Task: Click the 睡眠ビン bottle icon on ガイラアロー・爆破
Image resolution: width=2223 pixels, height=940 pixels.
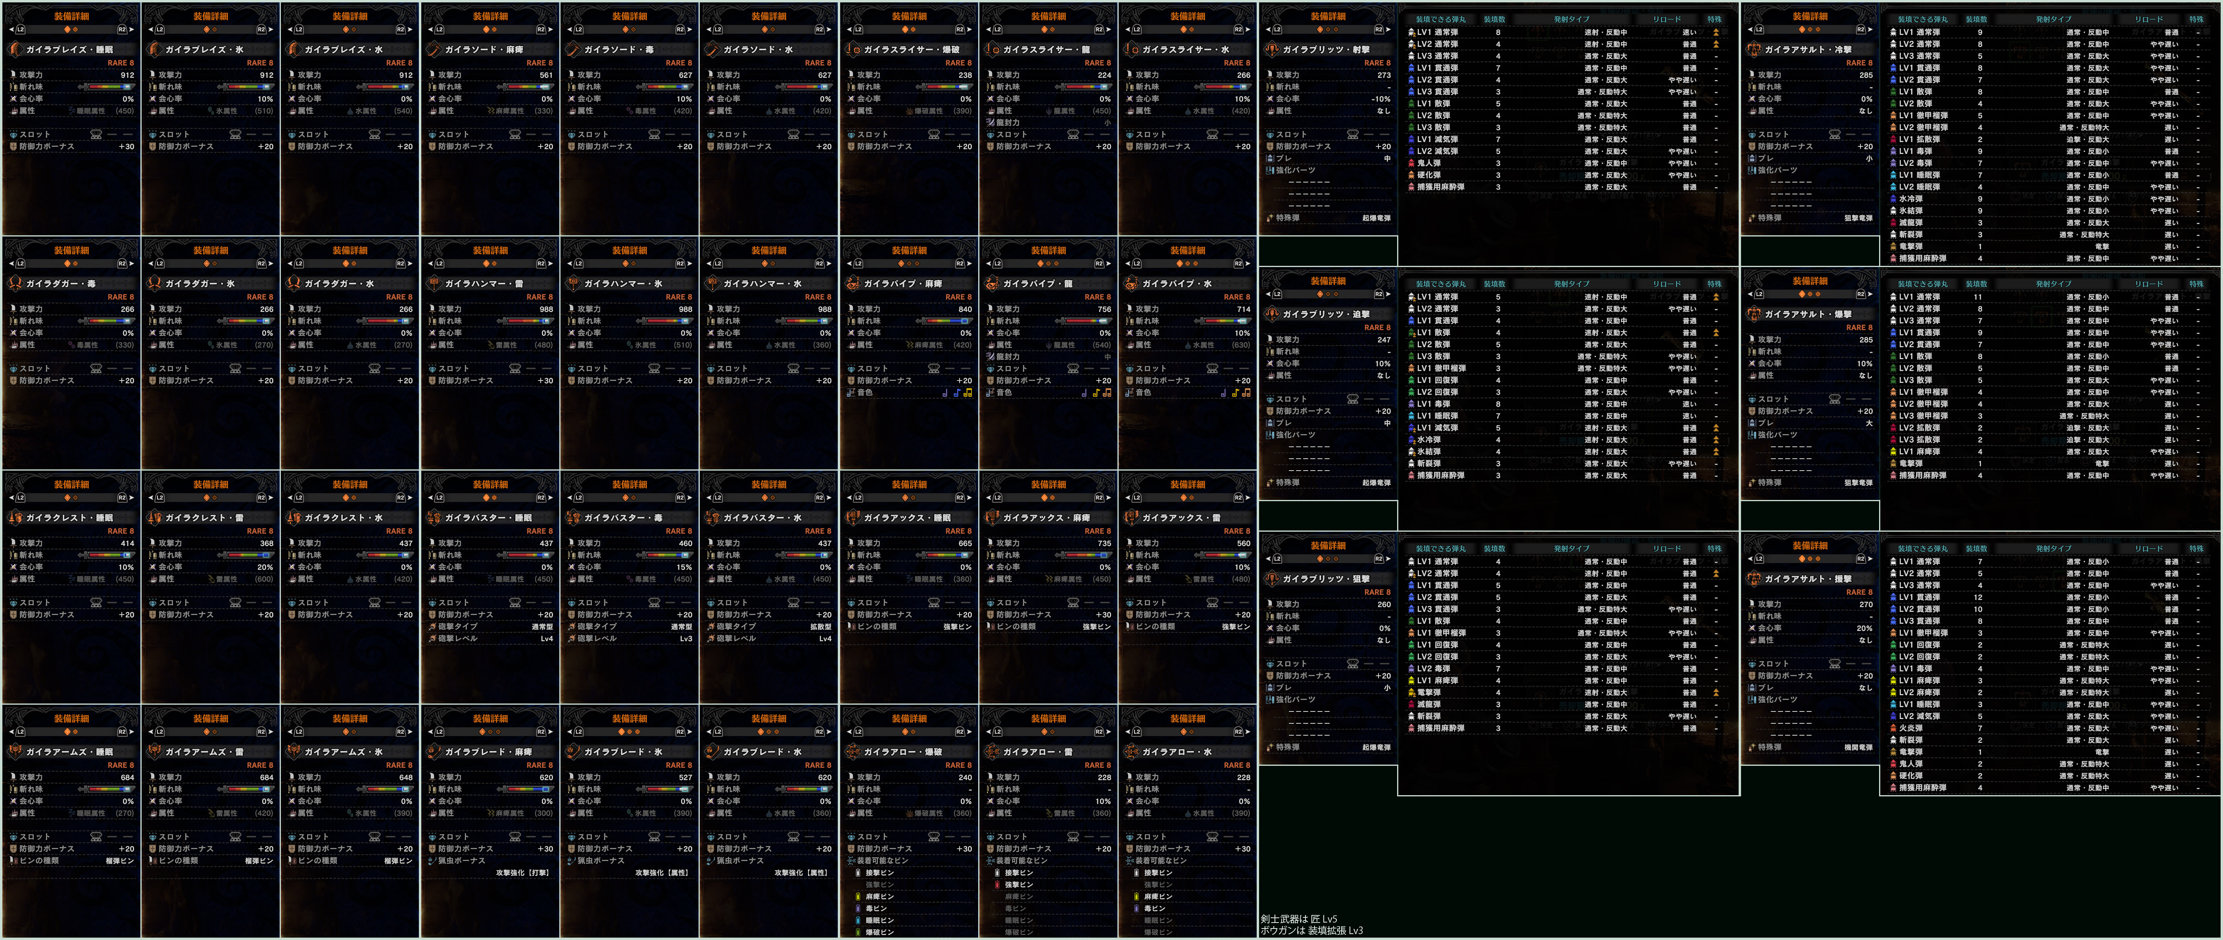Action: click(857, 920)
